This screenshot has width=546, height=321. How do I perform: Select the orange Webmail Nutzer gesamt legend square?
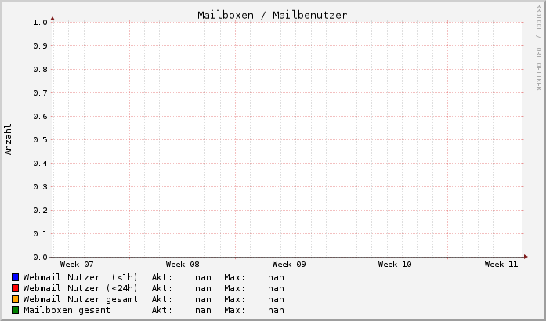pos(15,299)
